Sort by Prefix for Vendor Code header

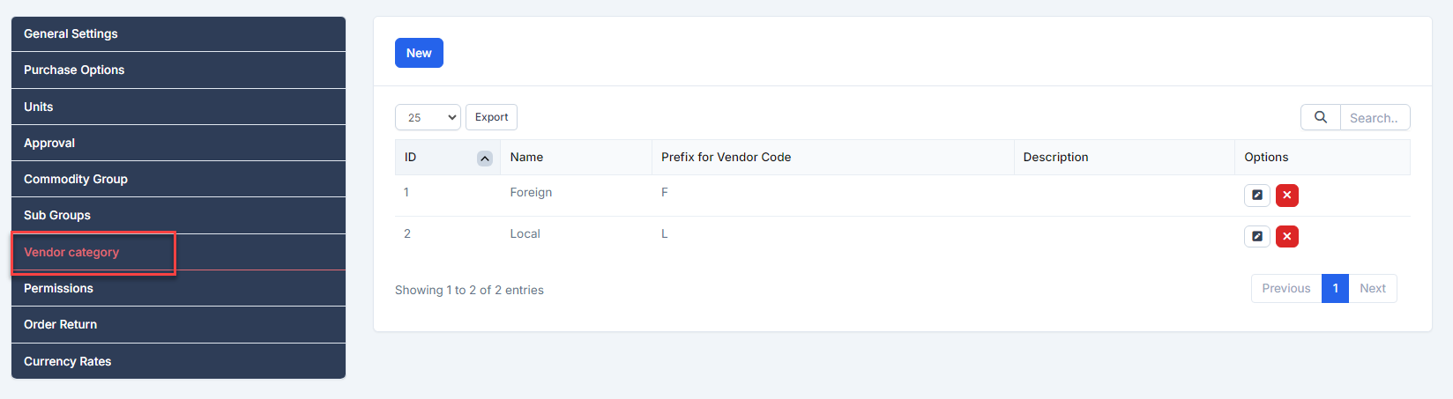tap(726, 157)
